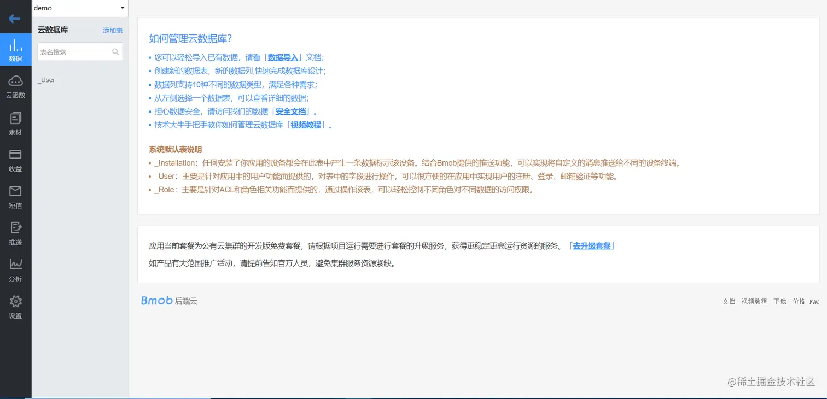Click the 添加表 link
The height and width of the screenshot is (399, 827).
pos(113,31)
